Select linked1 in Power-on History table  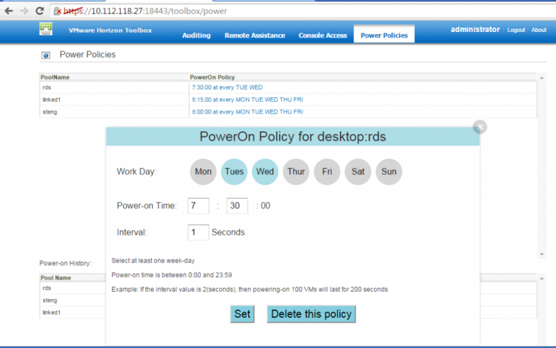pyautogui.click(x=51, y=313)
